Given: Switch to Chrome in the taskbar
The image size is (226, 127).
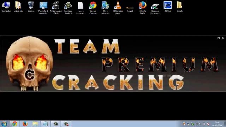Looking at the screenshot, I should [x=14, y=124].
